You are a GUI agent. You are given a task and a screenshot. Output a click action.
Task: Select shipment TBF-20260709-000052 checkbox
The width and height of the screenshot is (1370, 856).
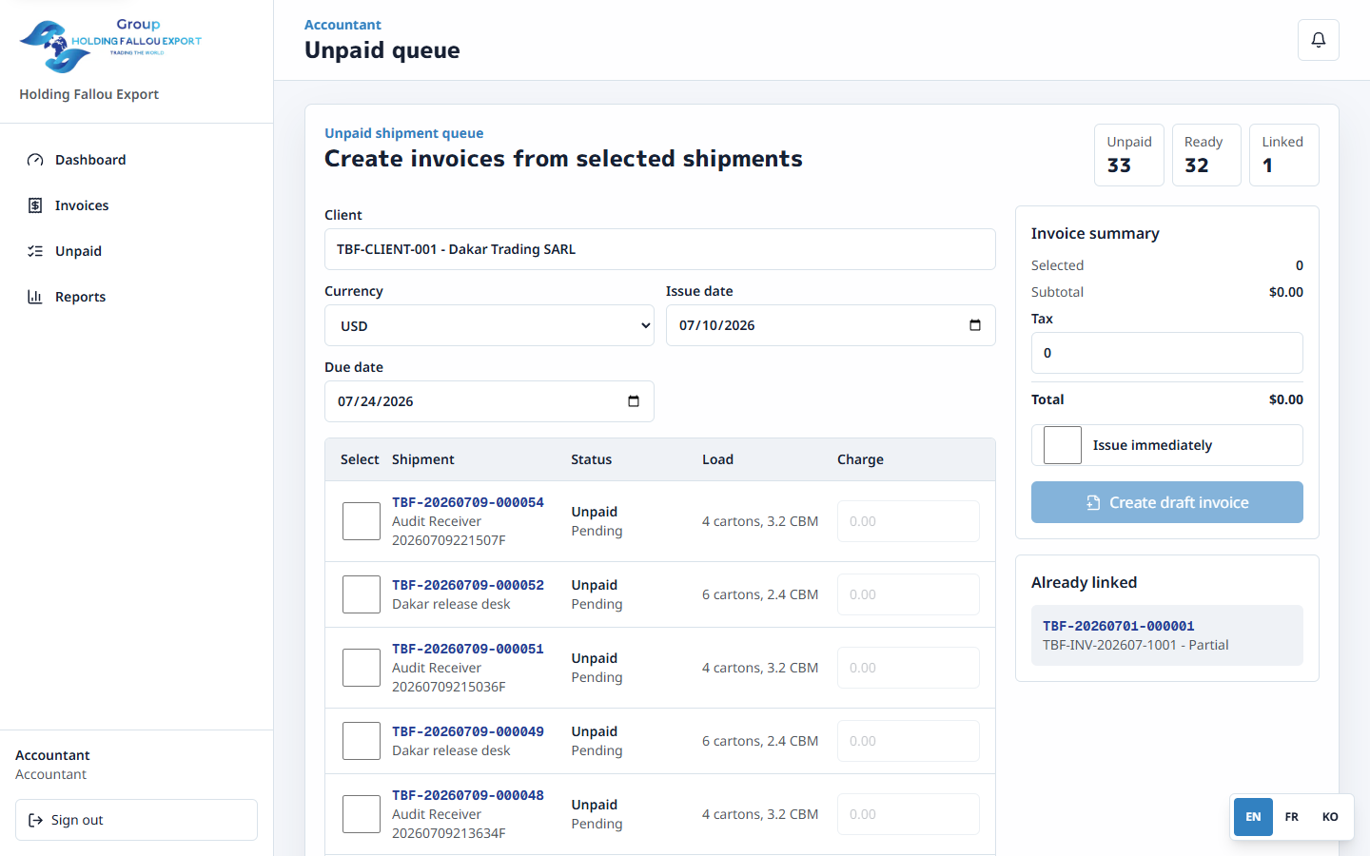[x=362, y=594]
